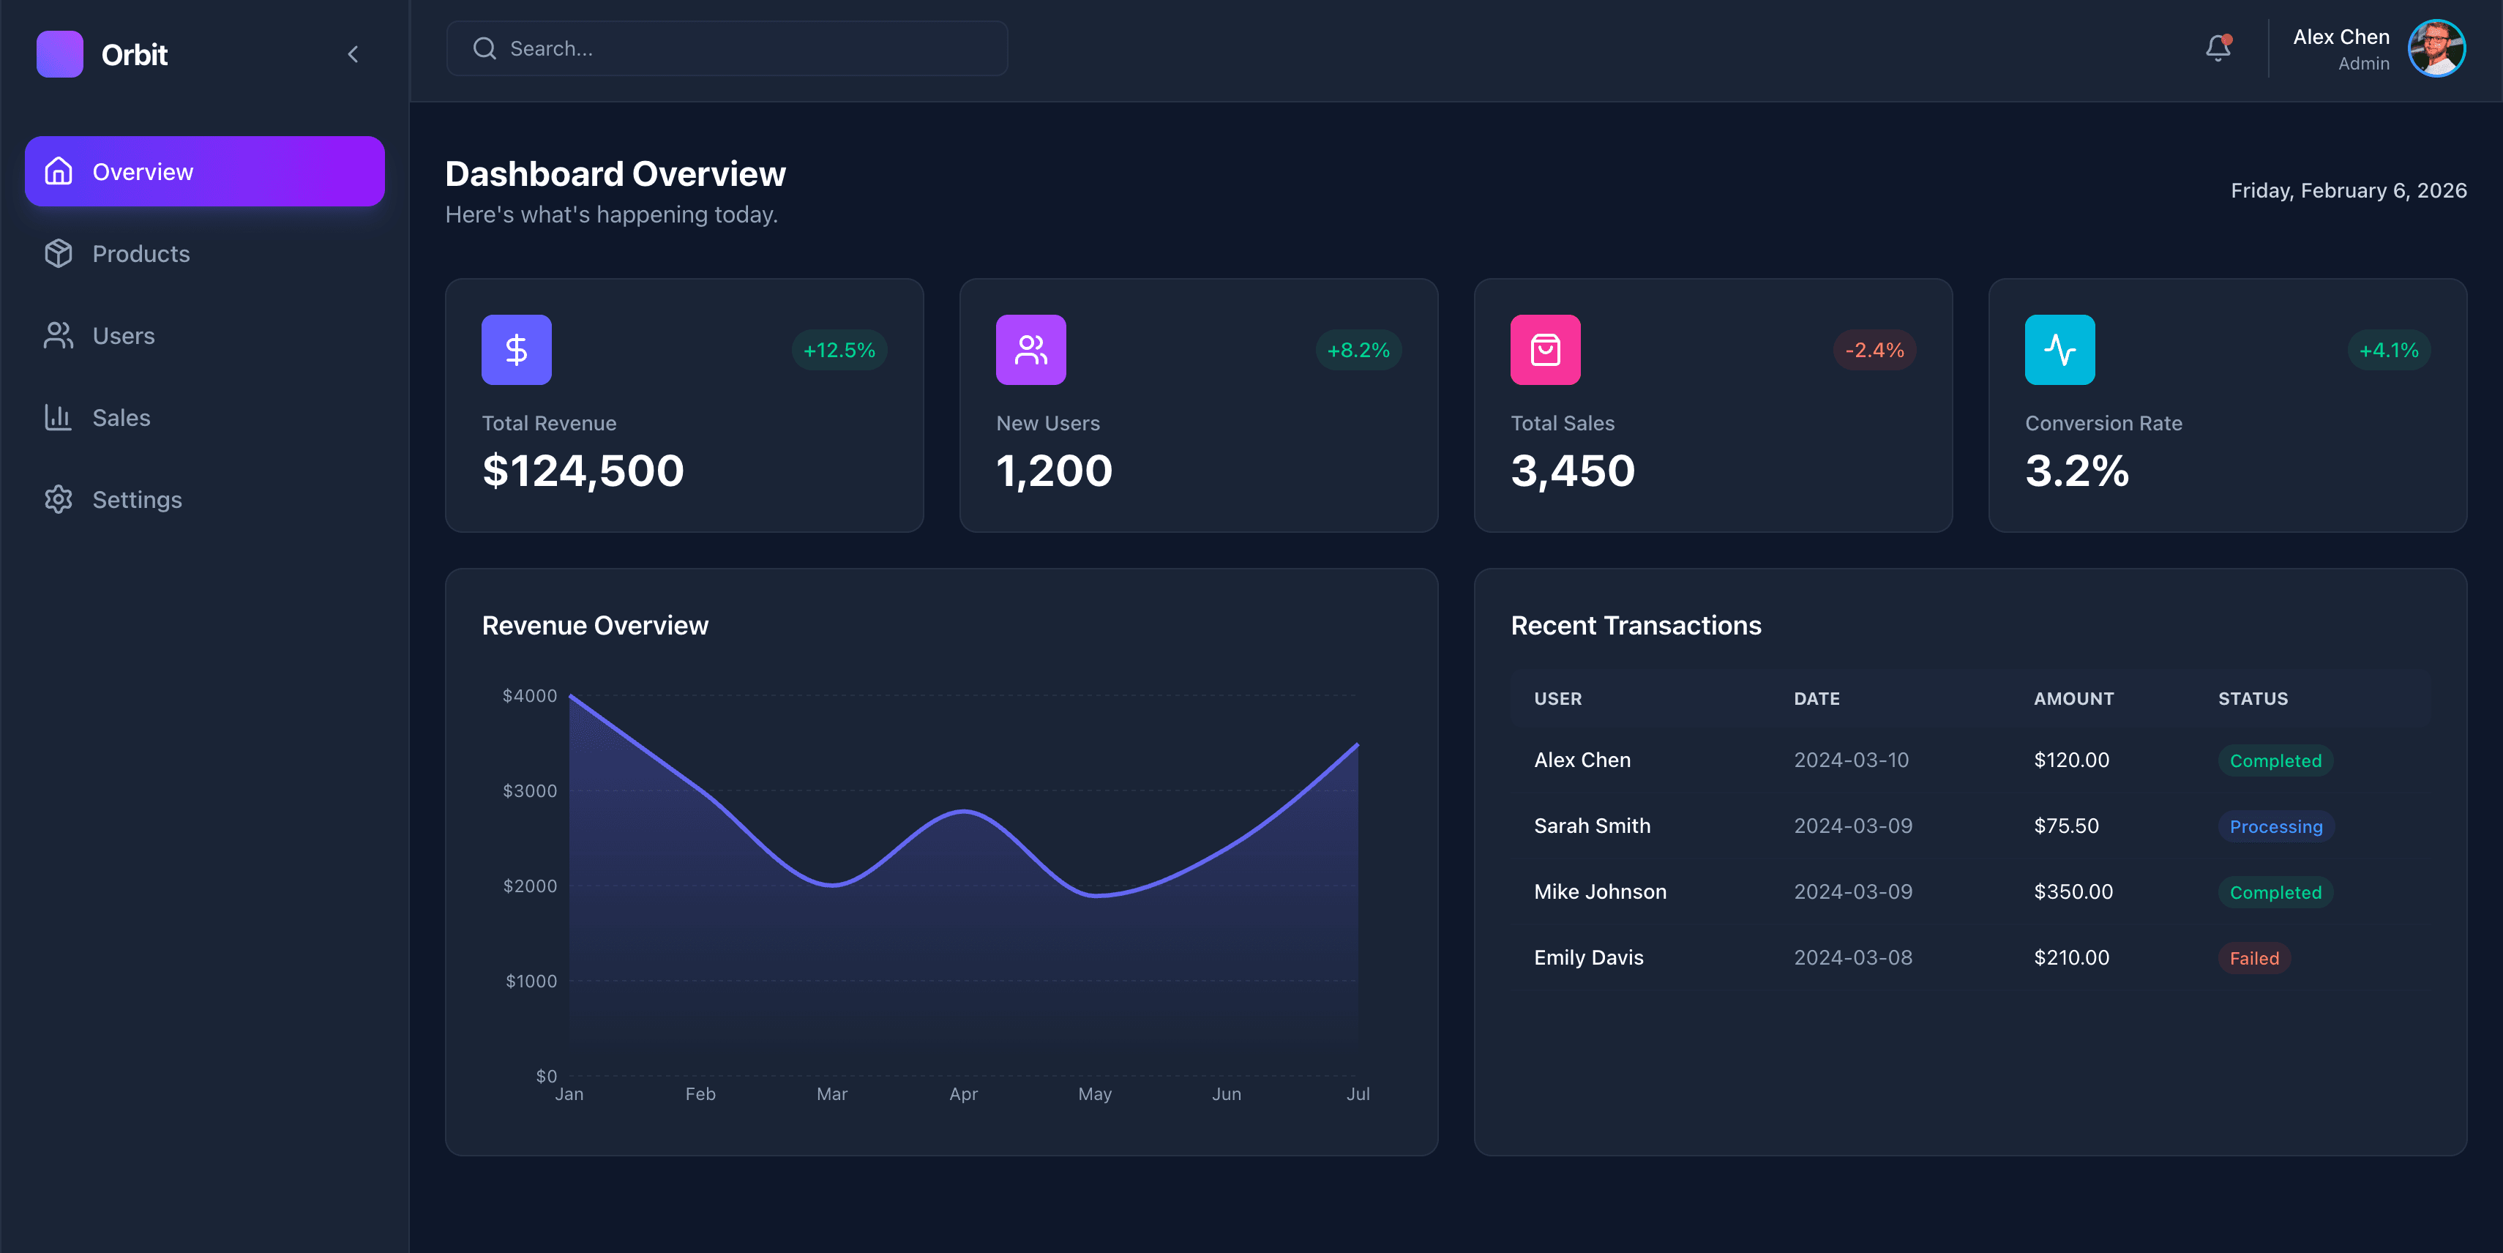Click the Orbit logo square
The image size is (2503, 1253).
click(x=59, y=54)
